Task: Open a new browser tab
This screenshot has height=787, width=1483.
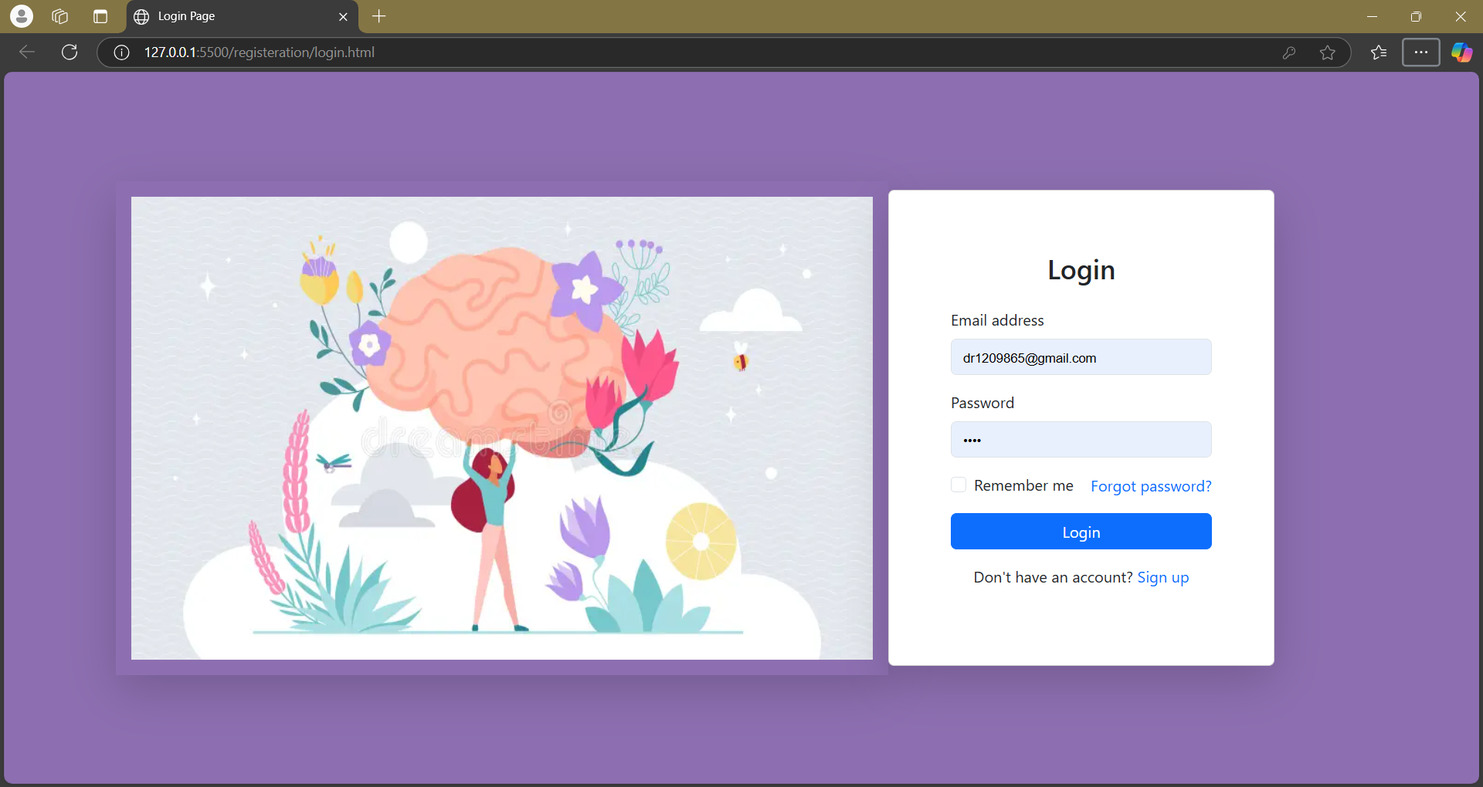Action: [x=378, y=16]
